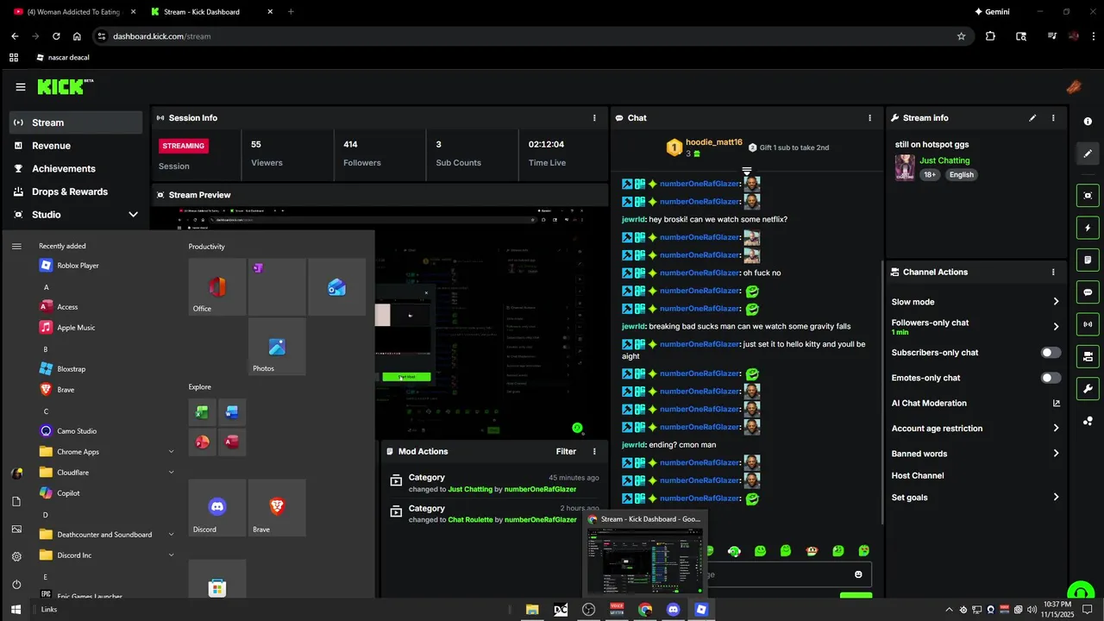Open Revenue in the sidebar
The height and width of the screenshot is (621, 1104).
pyautogui.click(x=76, y=146)
